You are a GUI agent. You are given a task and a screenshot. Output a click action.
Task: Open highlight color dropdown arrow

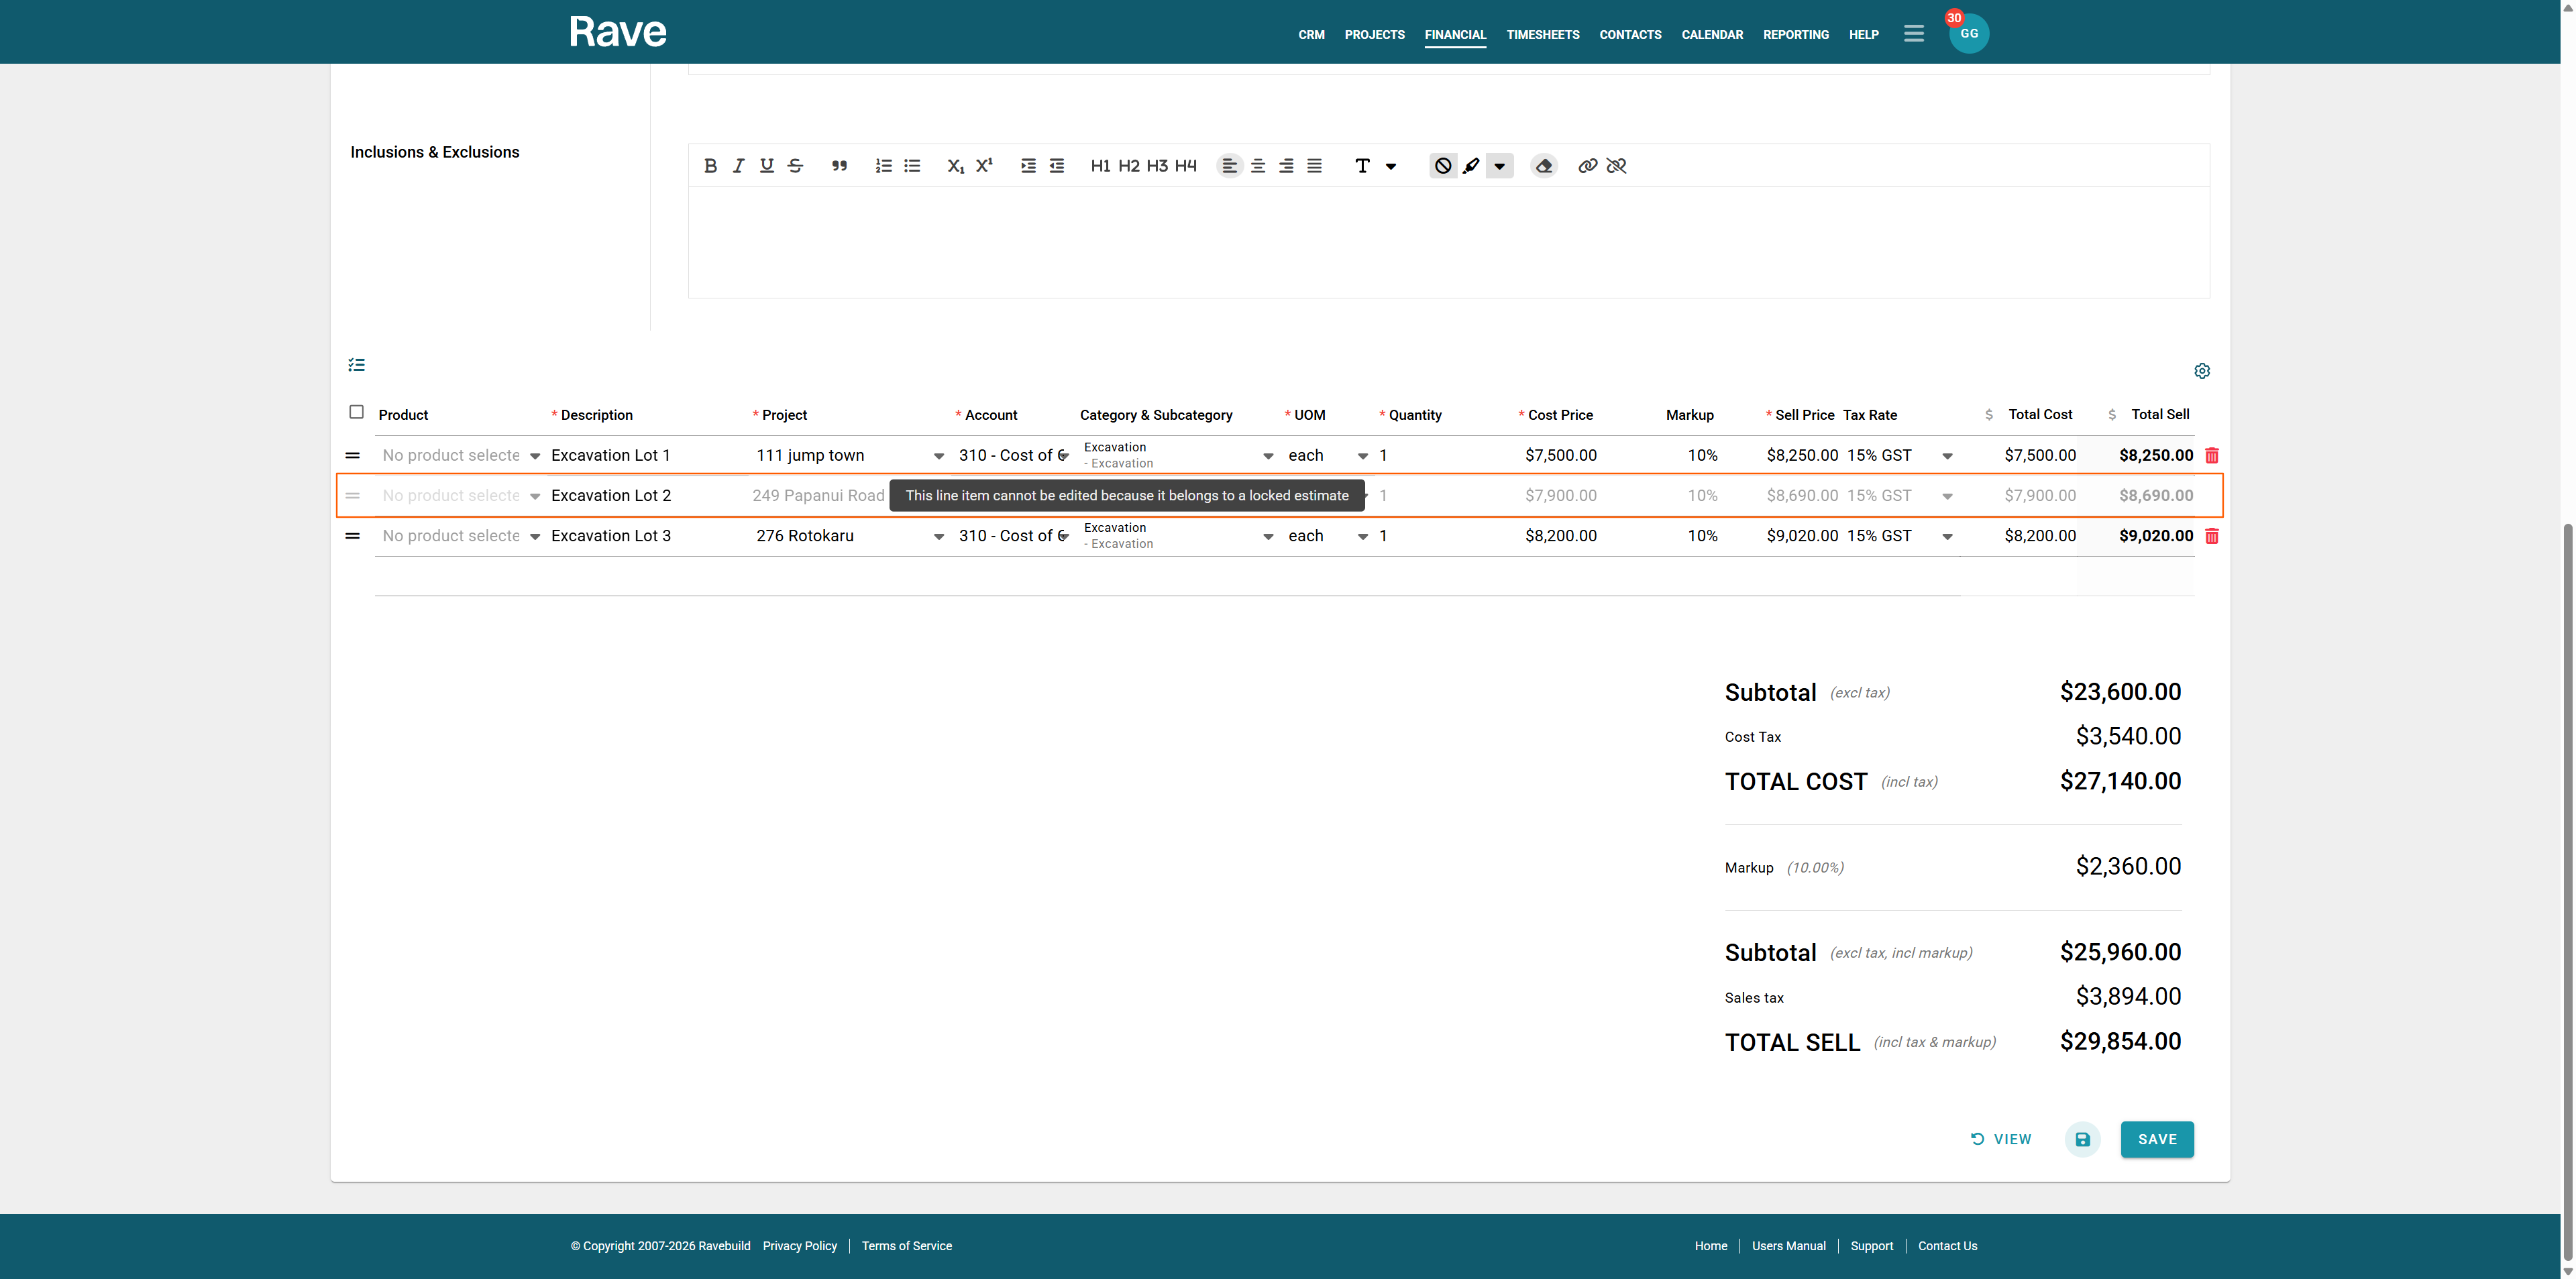click(1499, 166)
